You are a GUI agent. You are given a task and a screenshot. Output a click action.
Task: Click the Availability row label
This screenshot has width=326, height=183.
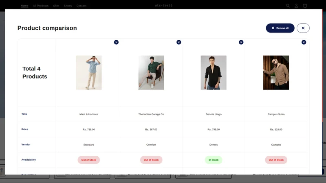[x=29, y=160]
